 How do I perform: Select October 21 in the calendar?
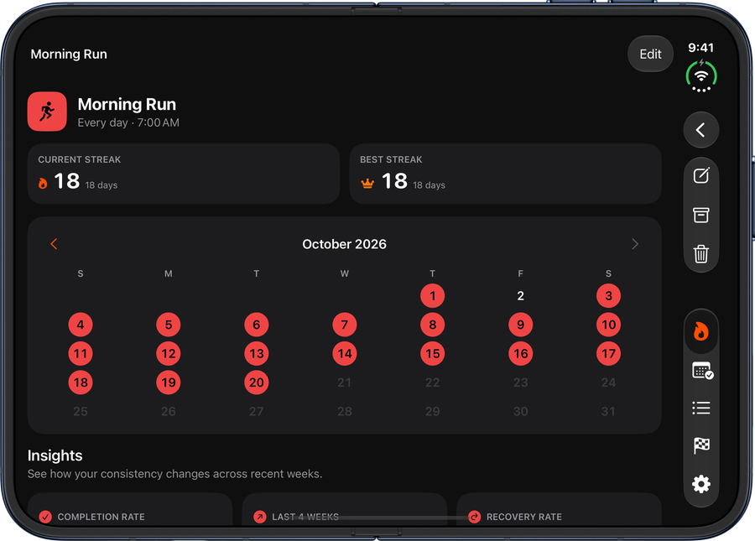(x=344, y=382)
